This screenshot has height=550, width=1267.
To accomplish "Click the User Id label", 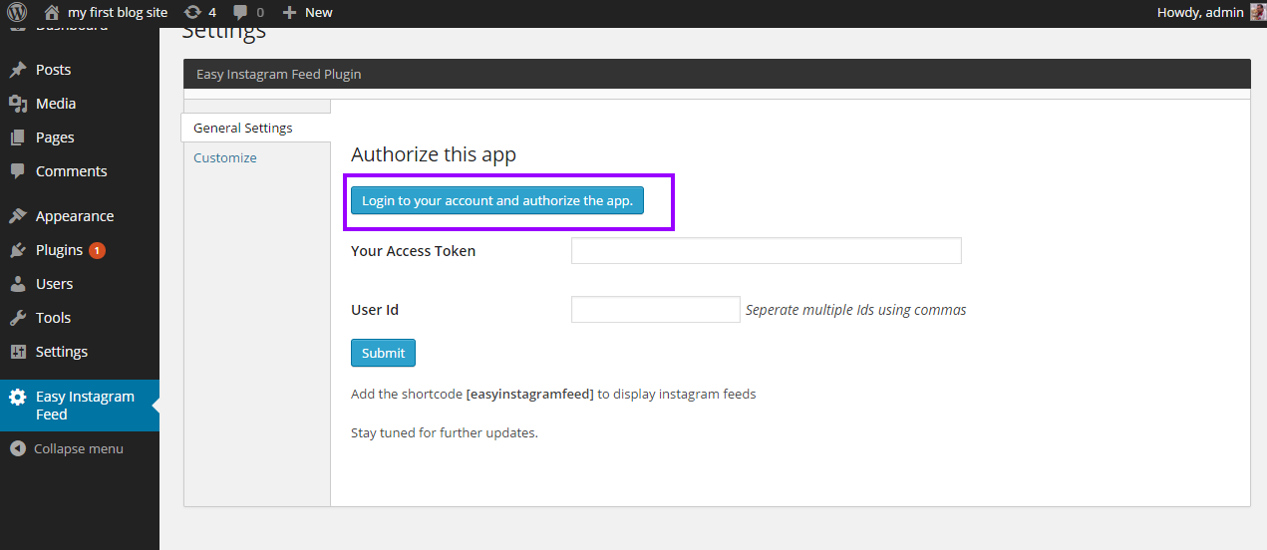I will pos(375,310).
